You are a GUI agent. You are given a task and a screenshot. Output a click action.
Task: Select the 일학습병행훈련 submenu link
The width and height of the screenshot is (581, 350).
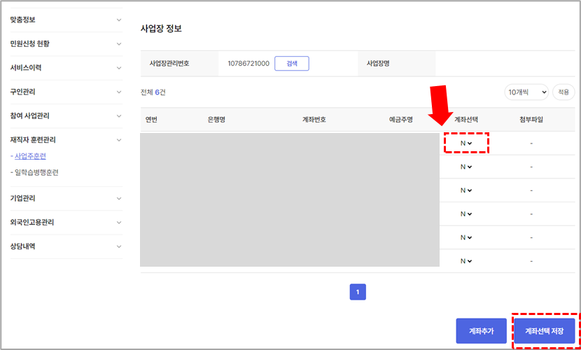[36, 172]
